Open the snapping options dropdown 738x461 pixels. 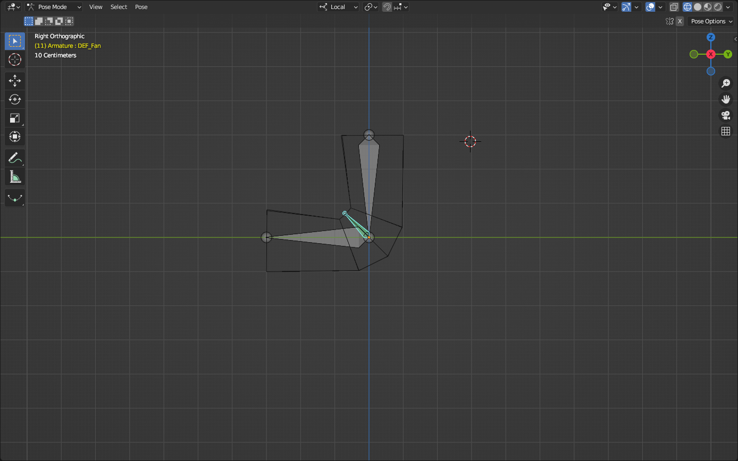(401, 7)
